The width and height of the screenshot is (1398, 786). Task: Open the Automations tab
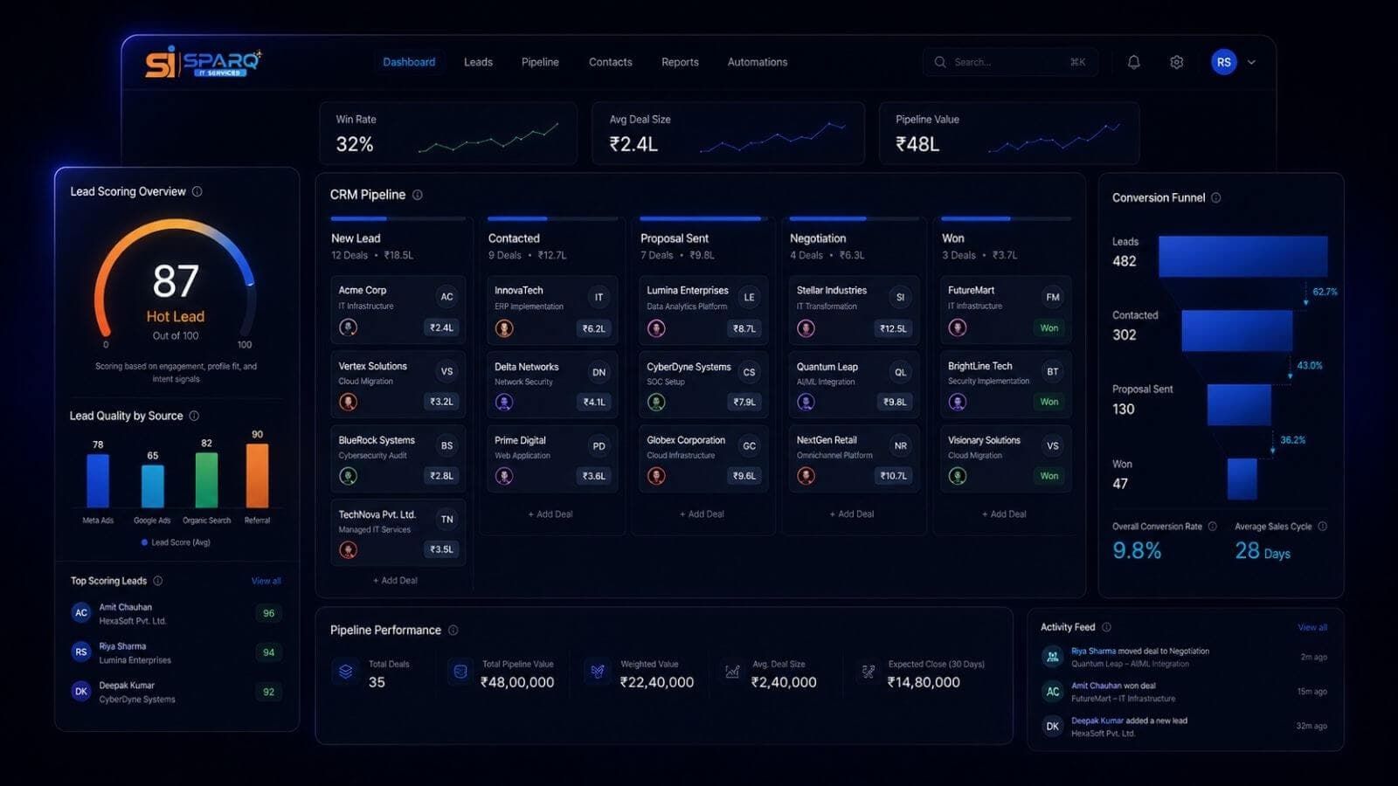click(758, 62)
